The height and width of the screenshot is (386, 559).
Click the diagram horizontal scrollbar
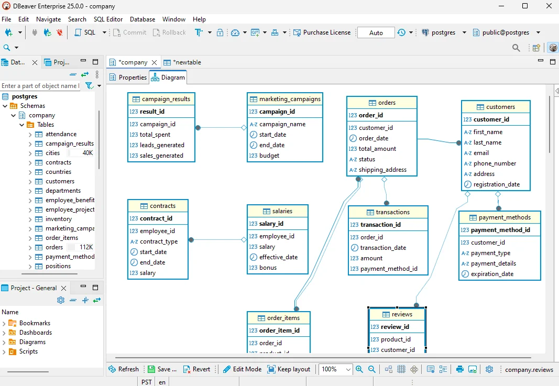[x=323, y=358]
